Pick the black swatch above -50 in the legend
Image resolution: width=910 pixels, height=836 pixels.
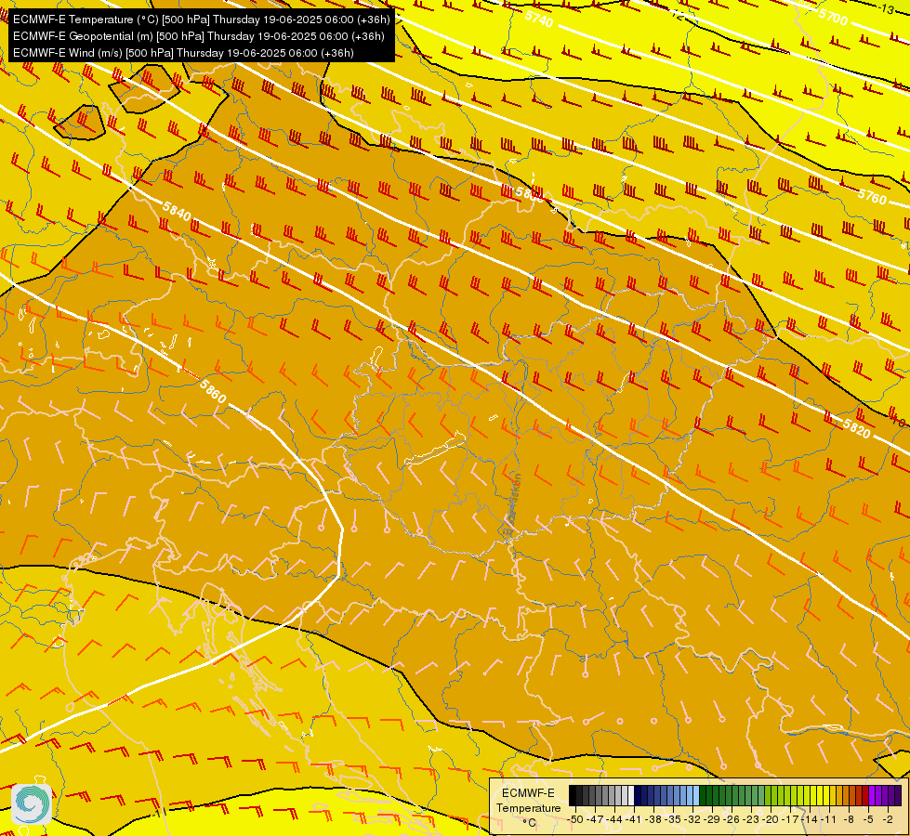[x=573, y=796]
